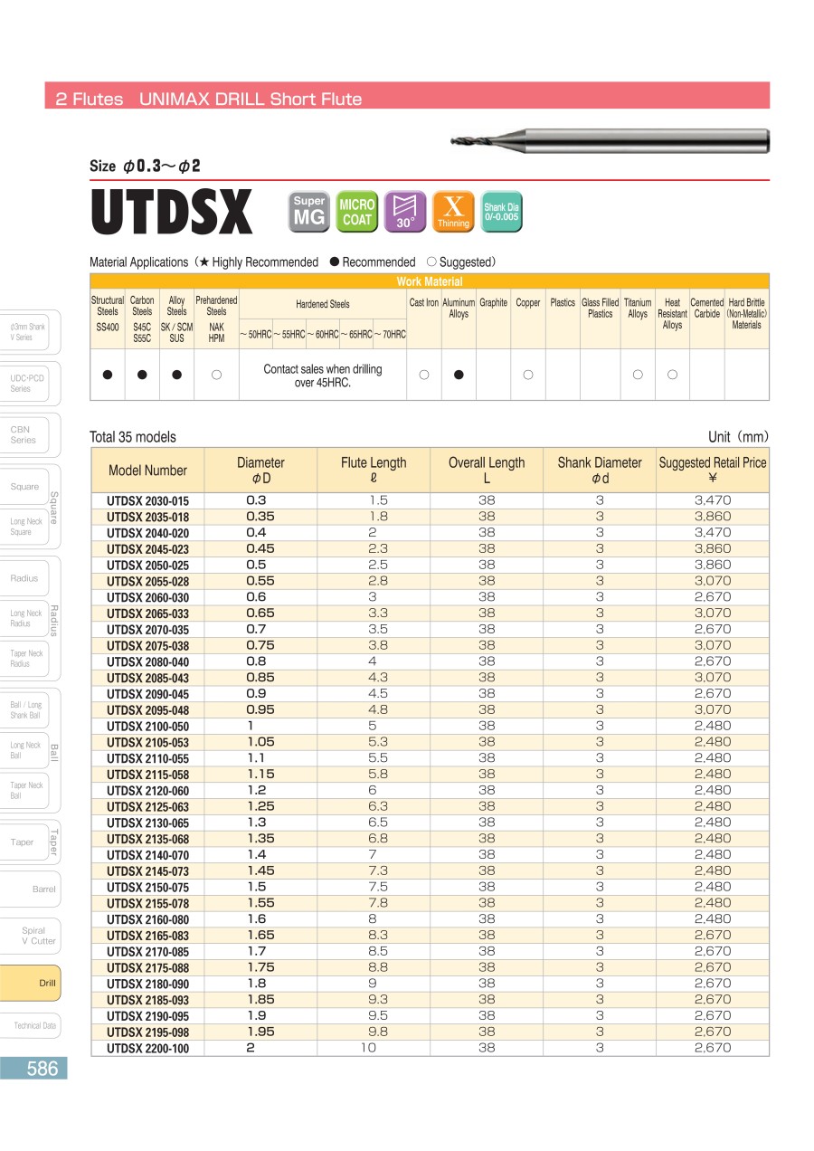The width and height of the screenshot is (814, 1151).
Task: Click the Prehardened Steels suggested circle
Action: (217, 375)
